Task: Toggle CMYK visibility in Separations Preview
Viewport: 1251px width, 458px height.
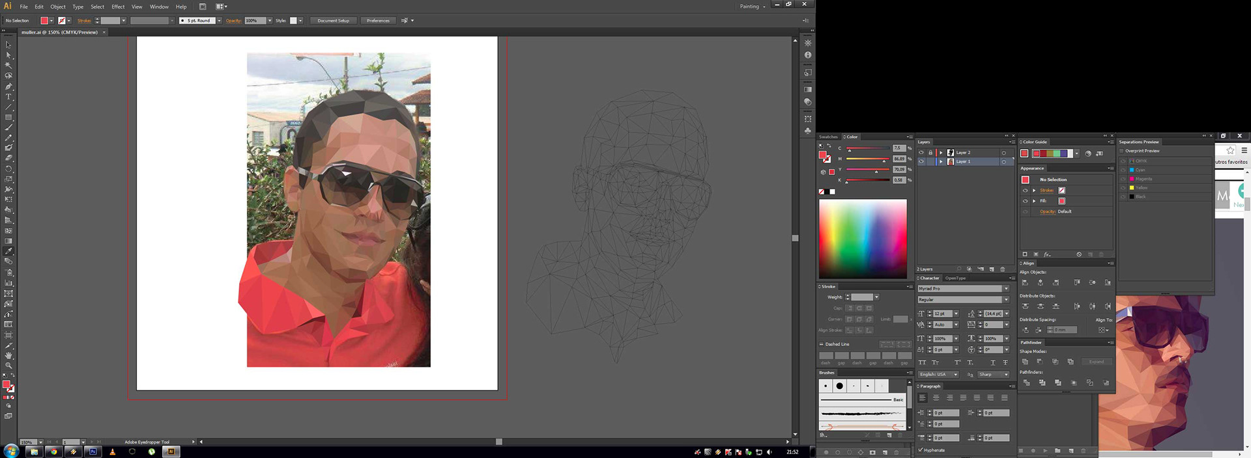Action: click(1123, 161)
